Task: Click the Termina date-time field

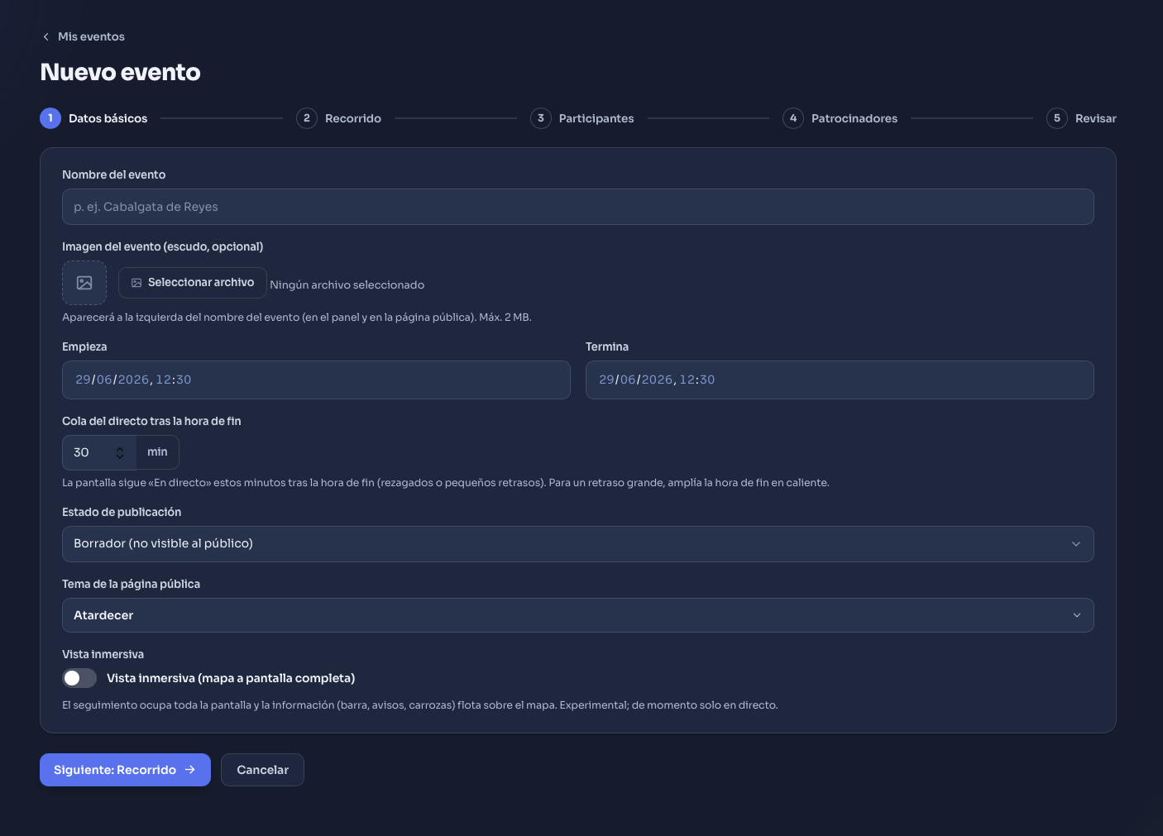Action: coord(840,380)
